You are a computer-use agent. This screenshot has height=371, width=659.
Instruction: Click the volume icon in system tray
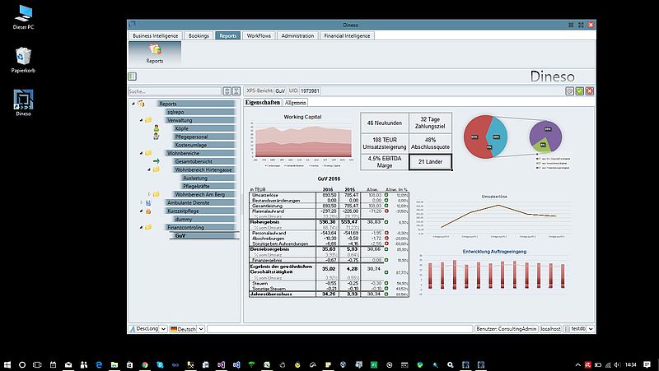[x=617, y=364]
